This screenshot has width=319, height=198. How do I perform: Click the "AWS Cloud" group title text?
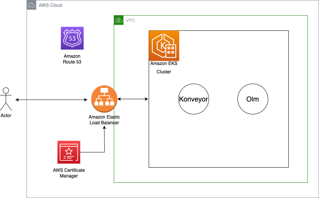50,5
